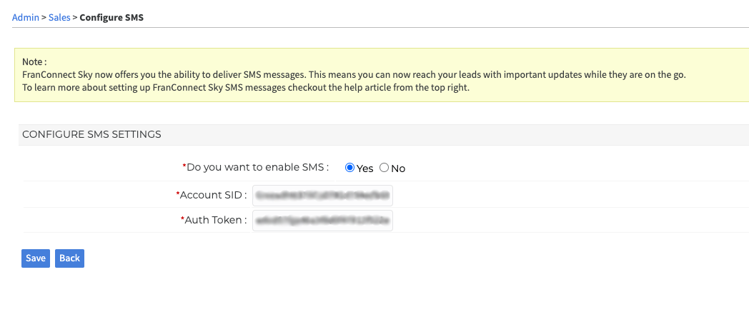Click the 'Account SID' field label
The height and width of the screenshot is (317, 749).
(x=211, y=195)
